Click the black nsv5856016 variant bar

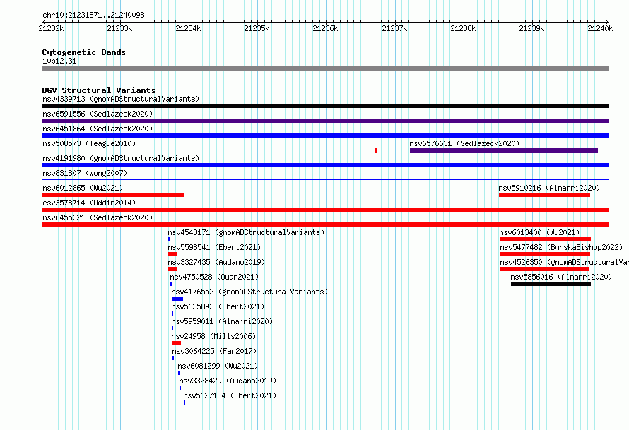click(551, 284)
